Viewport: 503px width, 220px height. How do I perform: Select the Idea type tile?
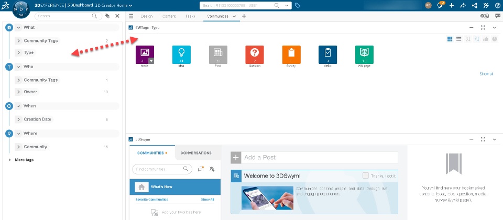(181, 54)
